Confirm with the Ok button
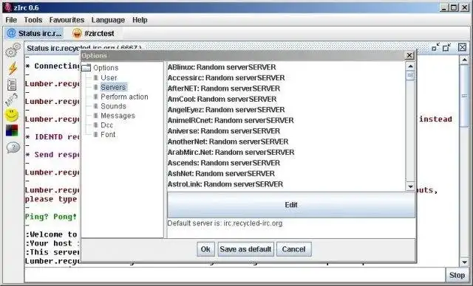The height and width of the screenshot is (286, 473). 205,249
